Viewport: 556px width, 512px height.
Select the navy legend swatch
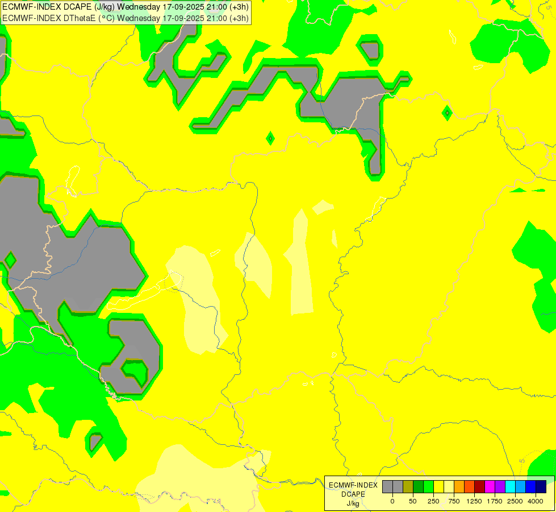point(541,486)
